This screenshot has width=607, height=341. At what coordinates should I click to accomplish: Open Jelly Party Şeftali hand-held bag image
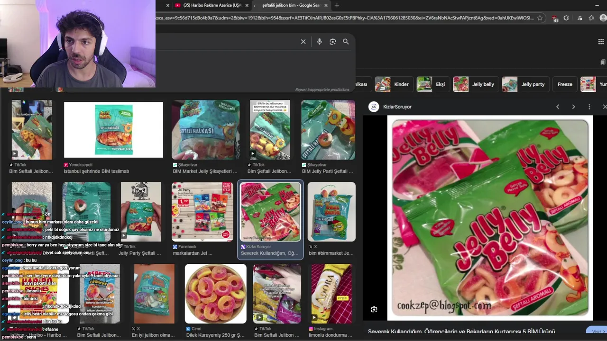pyautogui.click(x=141, y=212)
